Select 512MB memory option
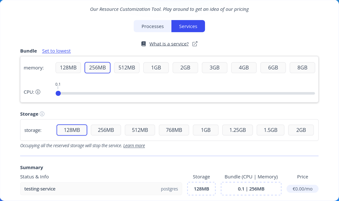This screenshot has height=201, width=339. click(x=127, y=68)
